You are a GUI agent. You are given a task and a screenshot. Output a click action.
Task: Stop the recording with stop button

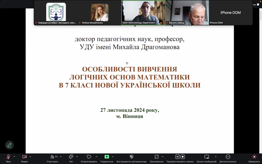point(183,157)
